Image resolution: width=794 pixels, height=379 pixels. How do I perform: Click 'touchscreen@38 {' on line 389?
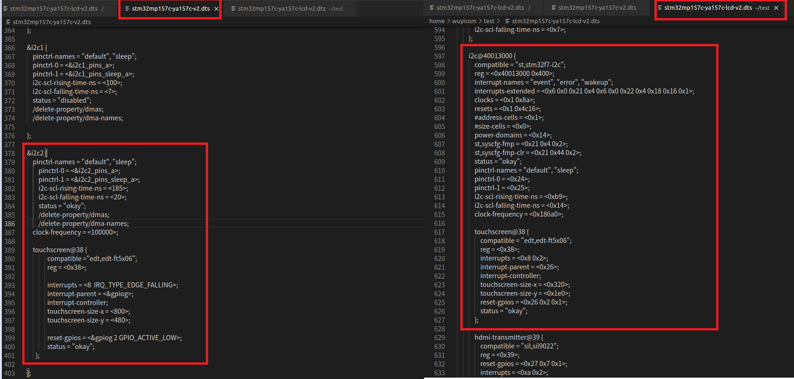point(60,250)
